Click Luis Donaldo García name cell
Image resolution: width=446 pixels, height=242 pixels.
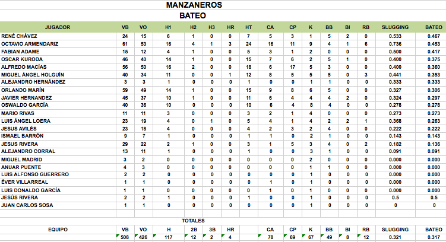point(30,190)
